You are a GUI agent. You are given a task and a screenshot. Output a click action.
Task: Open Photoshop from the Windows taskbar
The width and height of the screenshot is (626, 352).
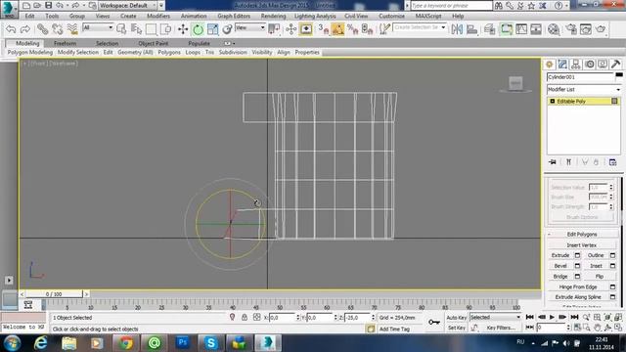(183, 343)
